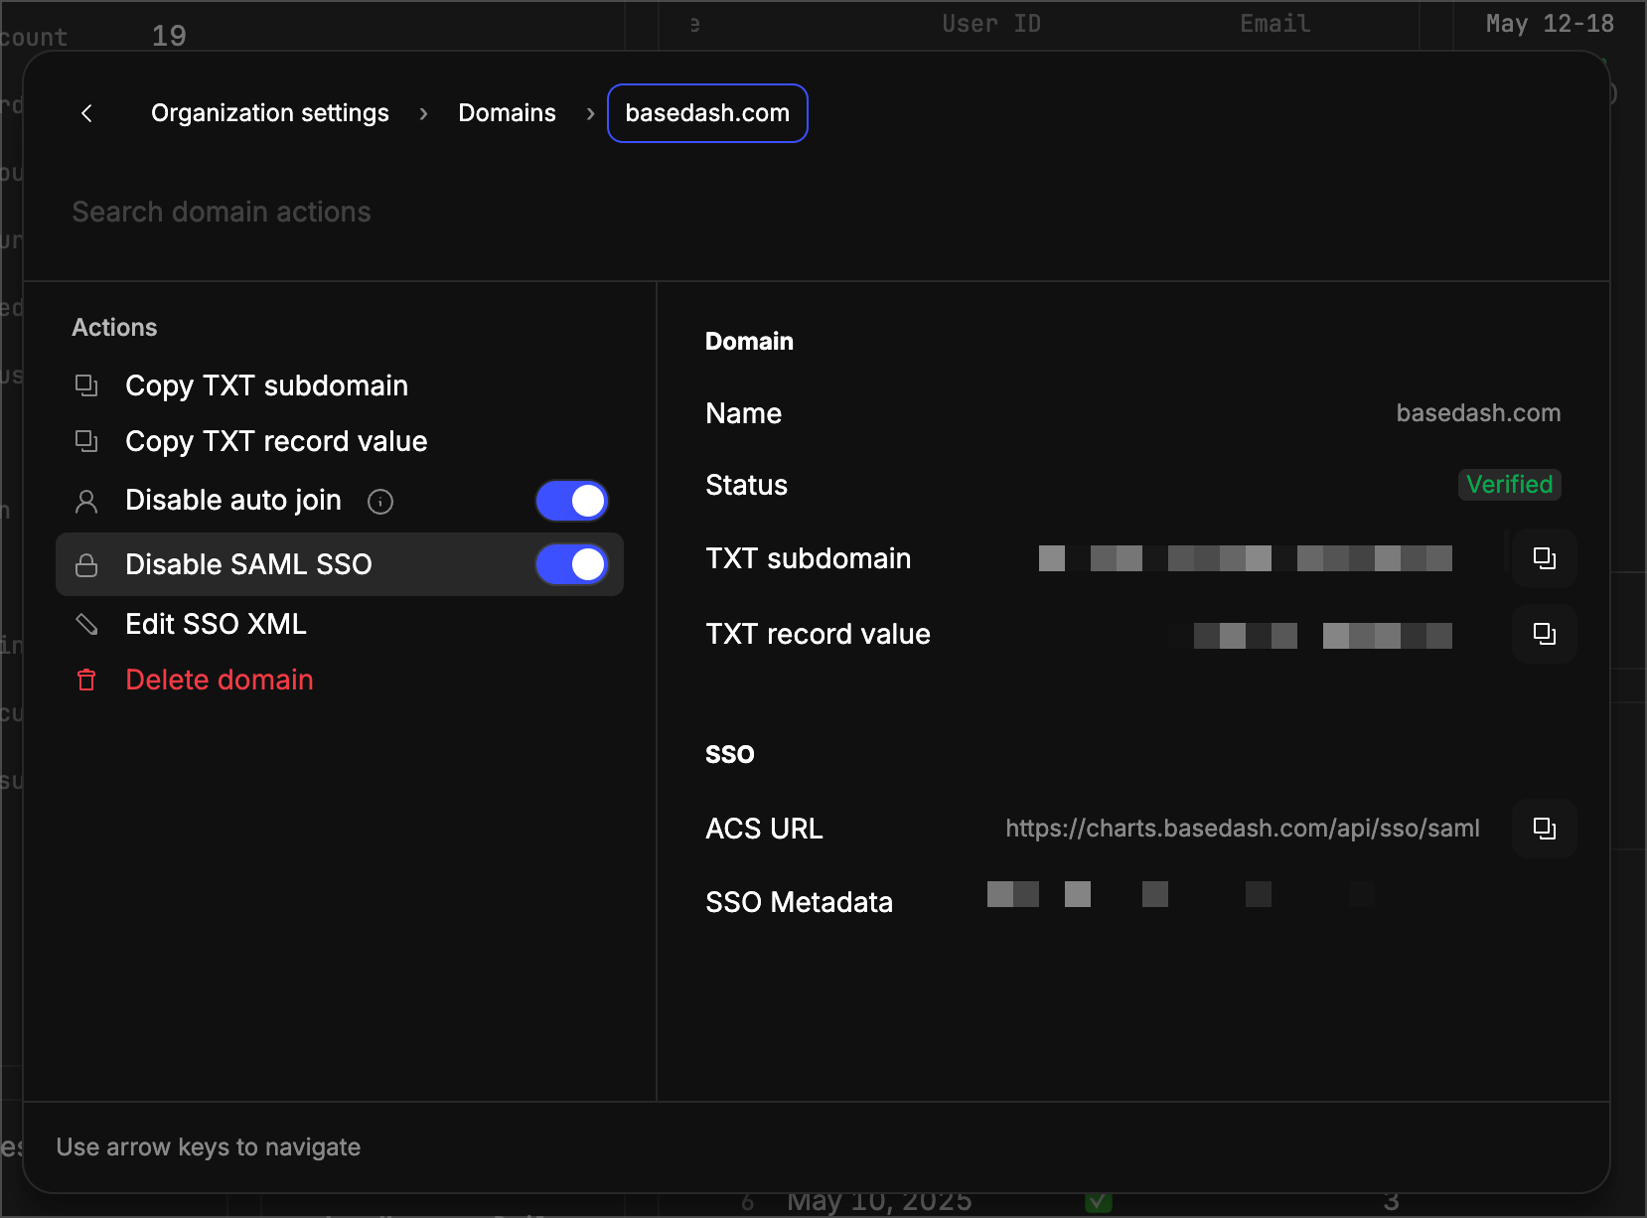Choose the Delete domain action
This screenshot has width=1647, height=1218.
[340, 680]
